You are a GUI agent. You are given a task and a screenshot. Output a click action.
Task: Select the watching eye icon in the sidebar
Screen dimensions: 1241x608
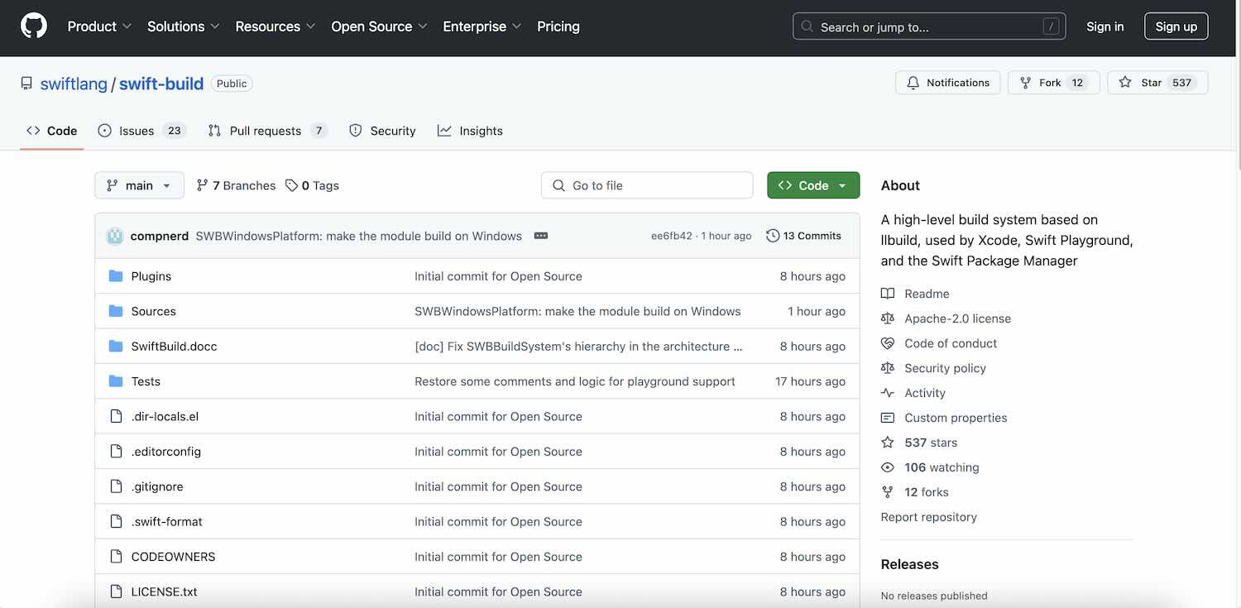coord(887,467)
